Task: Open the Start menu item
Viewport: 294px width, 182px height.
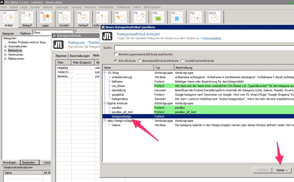Action: 4,7
